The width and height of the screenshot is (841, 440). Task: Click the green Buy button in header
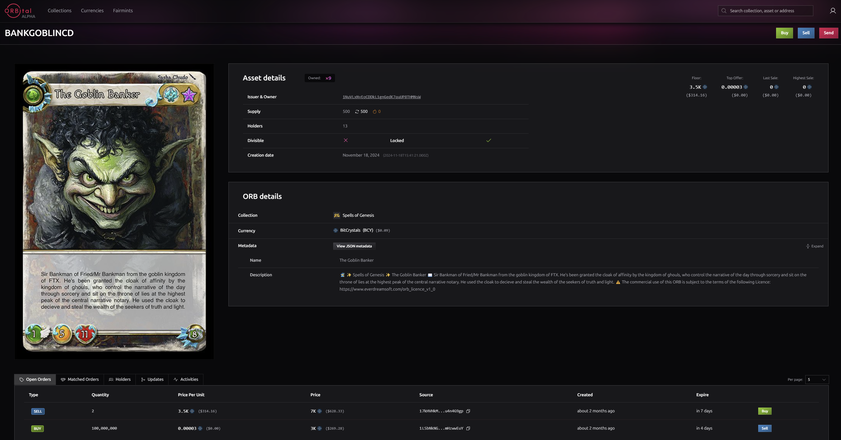pyautogui.click(x=784, y=33)
